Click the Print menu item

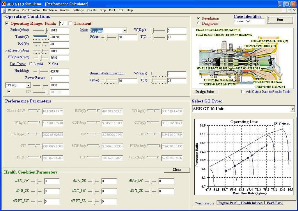point(112,10)
